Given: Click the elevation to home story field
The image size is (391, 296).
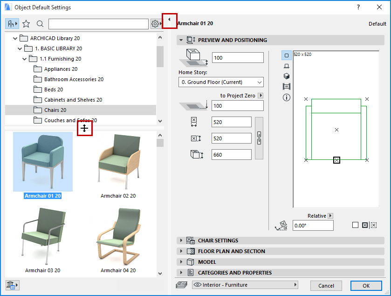Looking at the screenshot, I should click(x=238, y=58).
